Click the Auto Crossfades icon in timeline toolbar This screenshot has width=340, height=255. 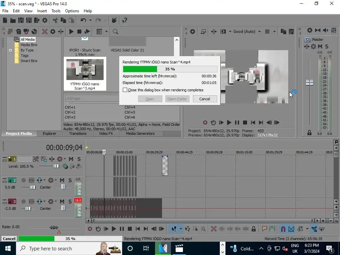291,229
